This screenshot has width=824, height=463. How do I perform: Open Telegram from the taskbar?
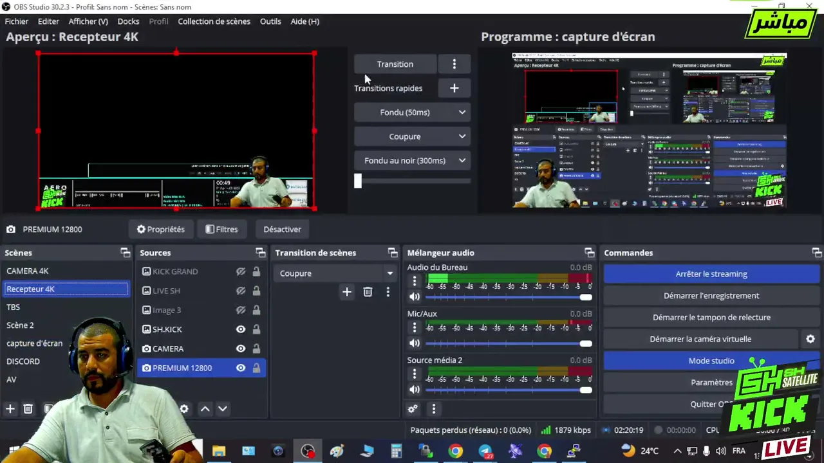coord(485,451)
